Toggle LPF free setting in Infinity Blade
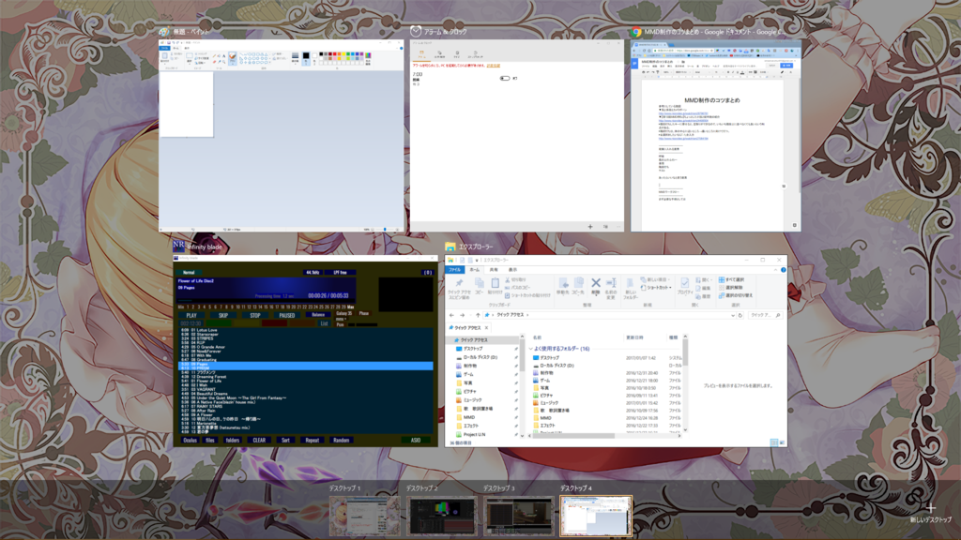Screen dimensions: 961x540 340,273
